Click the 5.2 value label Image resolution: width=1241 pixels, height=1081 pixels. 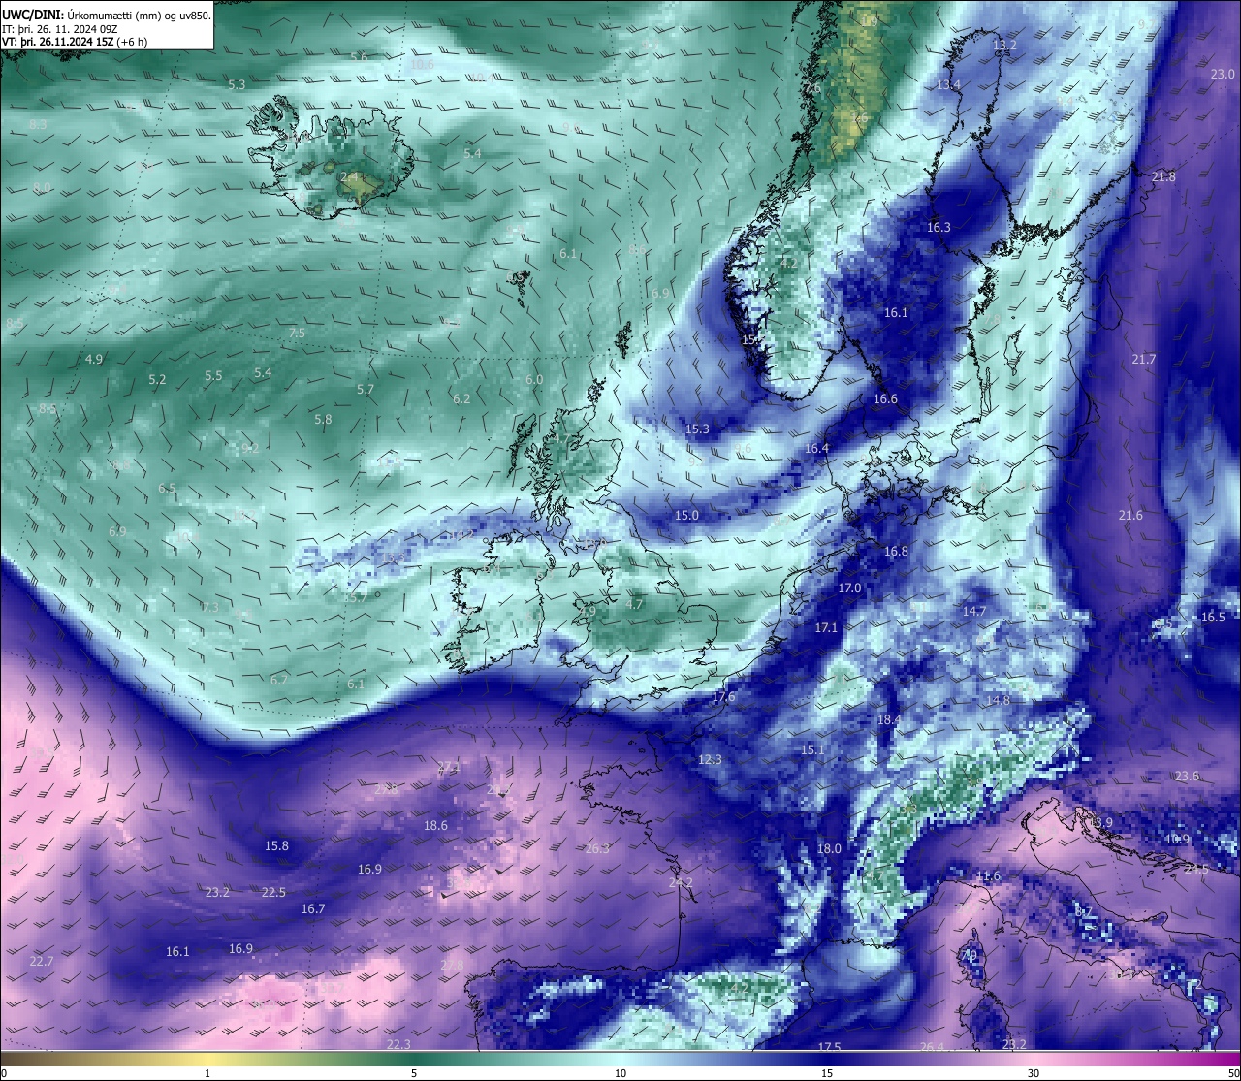coord(157,379)
